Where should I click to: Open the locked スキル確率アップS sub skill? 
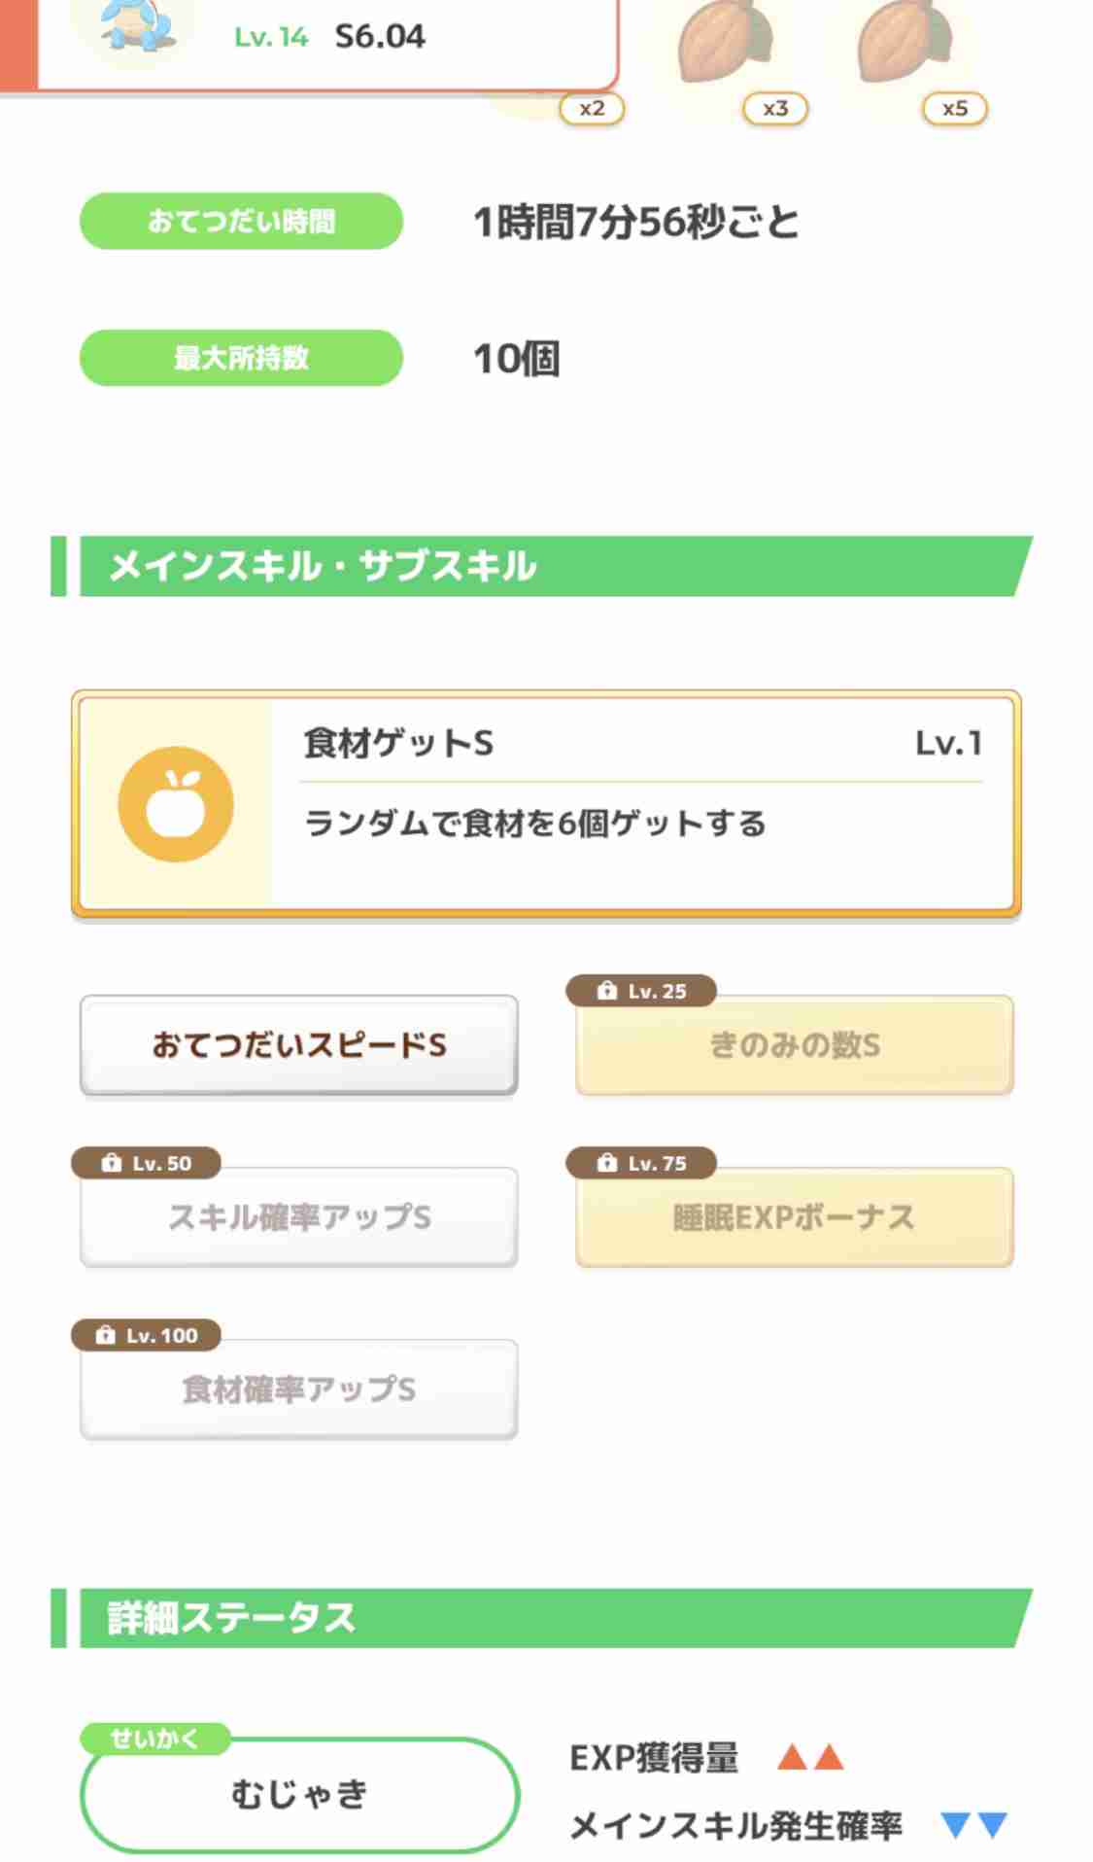pos(299,1217)
